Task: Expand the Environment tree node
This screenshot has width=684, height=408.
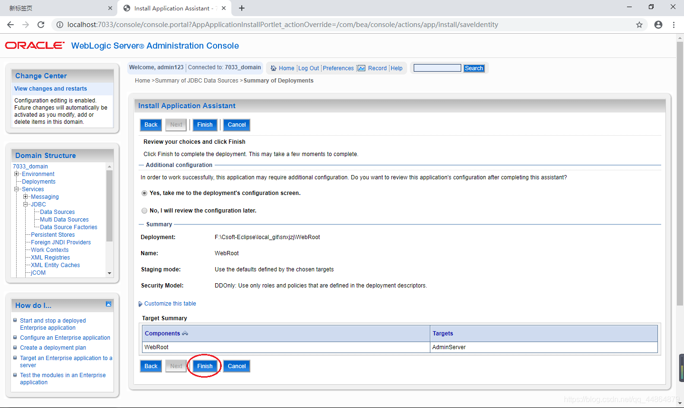Action: tap(17, 174)
